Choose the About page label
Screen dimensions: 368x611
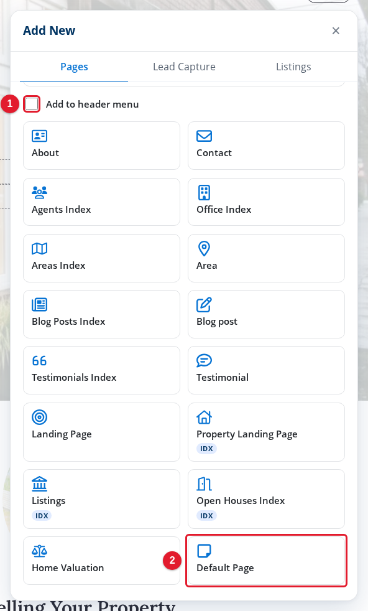point(45,153)
